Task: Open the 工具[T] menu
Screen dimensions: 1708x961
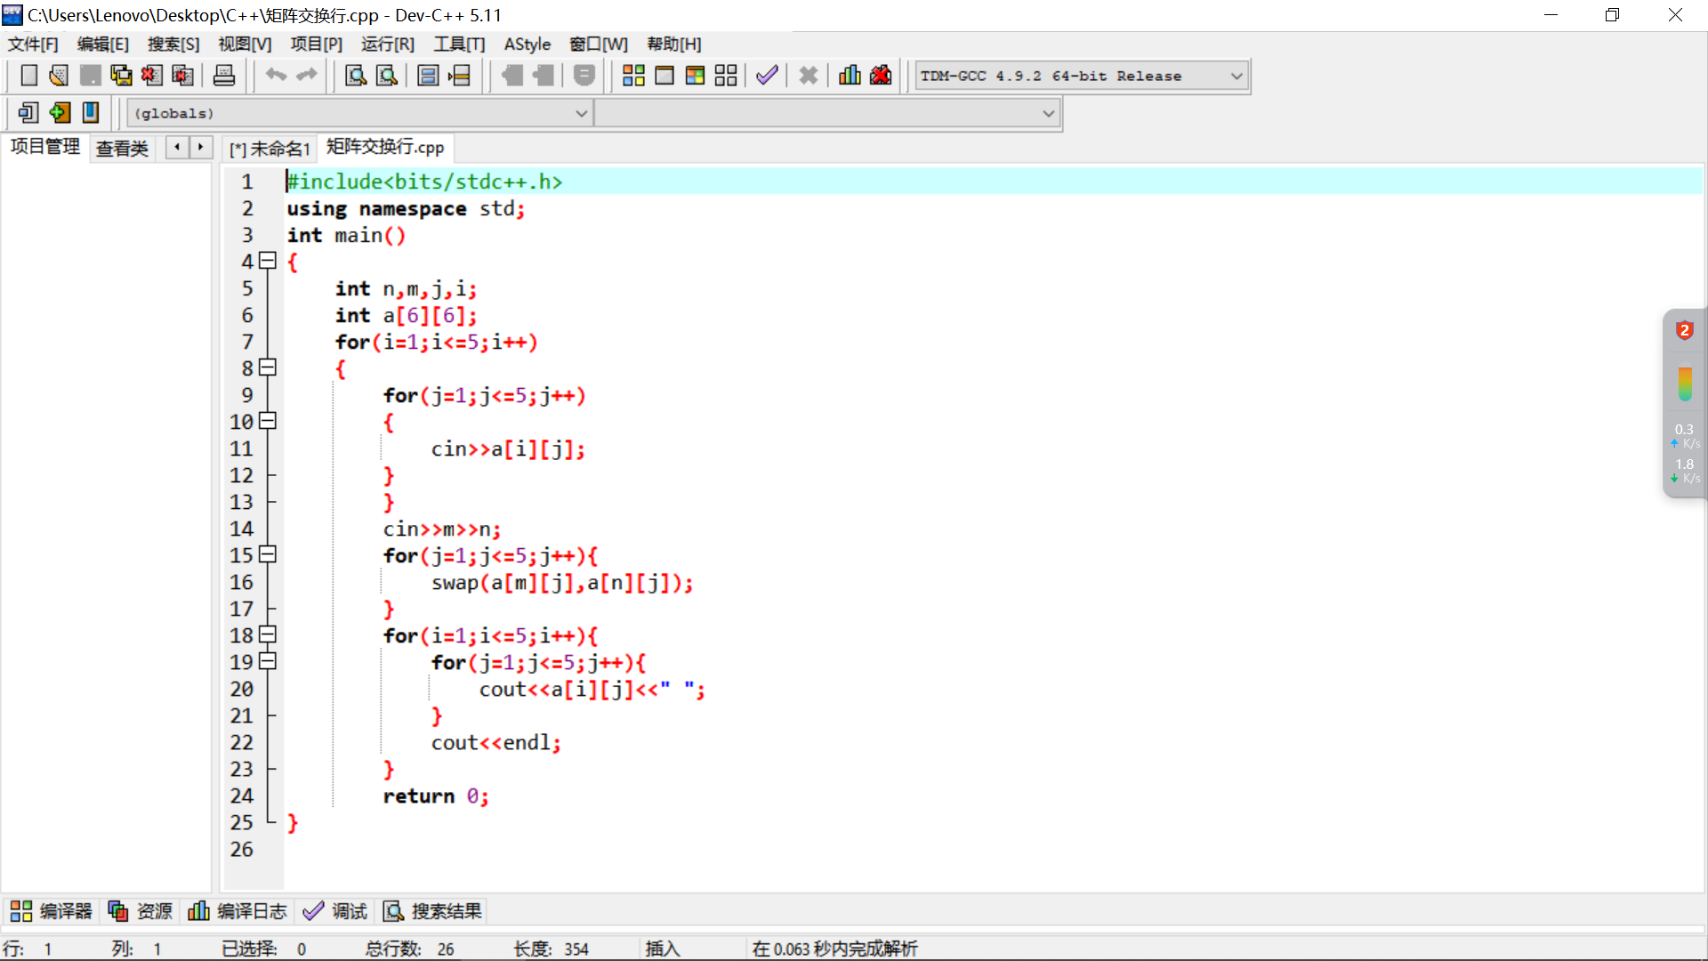Action: (x=460, y=44)
